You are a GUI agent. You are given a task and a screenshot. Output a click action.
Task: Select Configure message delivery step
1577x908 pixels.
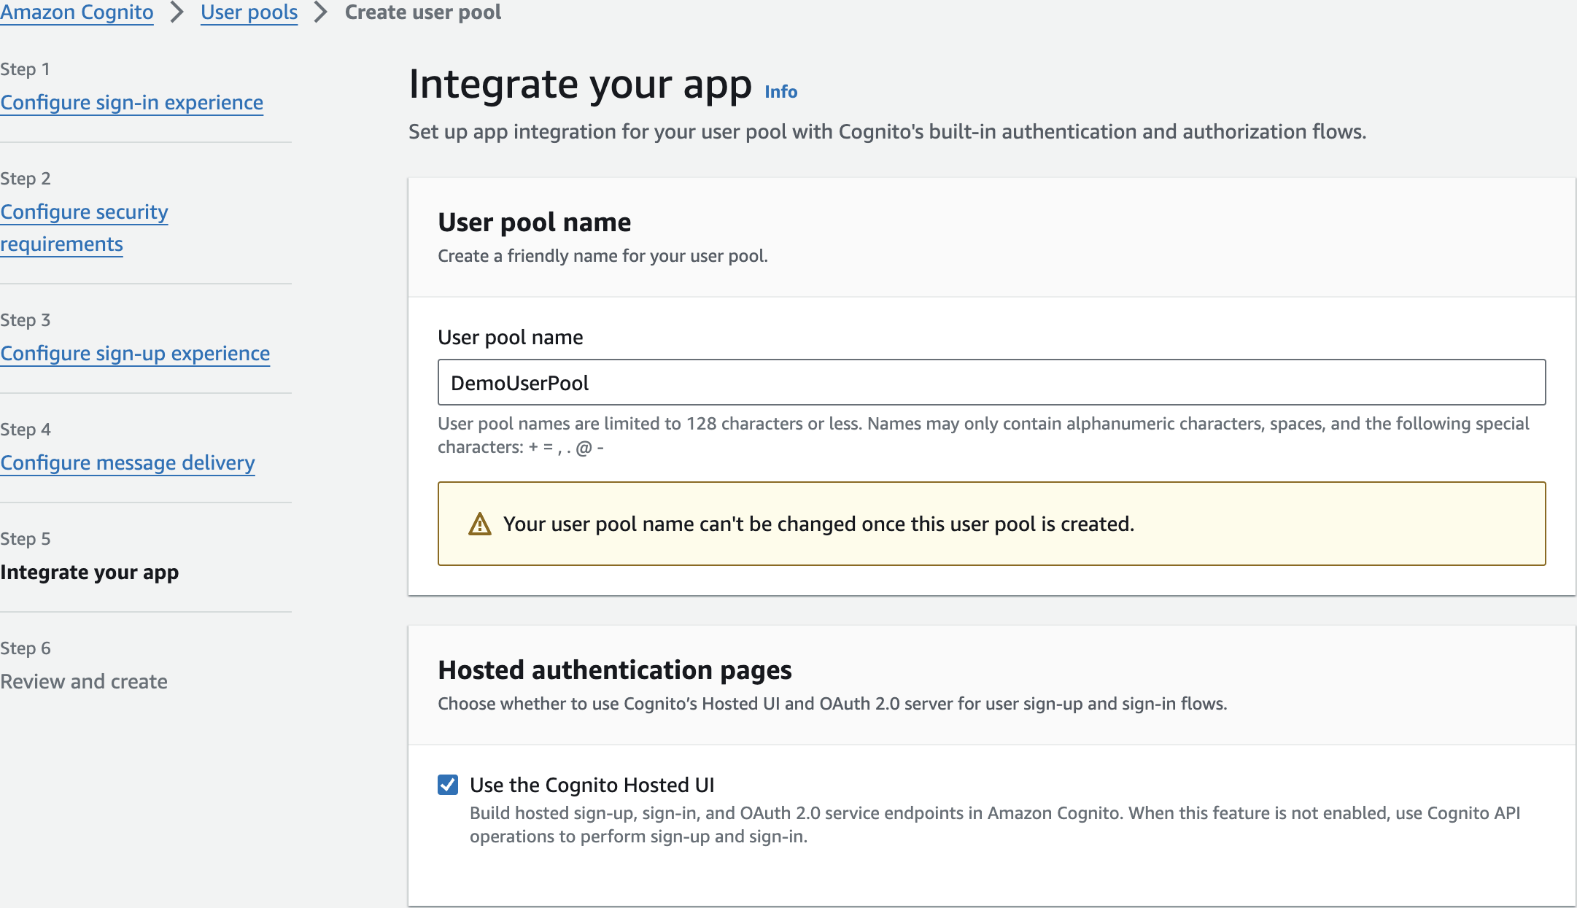pyautogui.click(x=128, y=463)
